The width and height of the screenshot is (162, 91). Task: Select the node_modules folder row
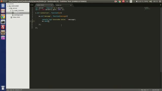pyautogui.click(x=18, y=11)
